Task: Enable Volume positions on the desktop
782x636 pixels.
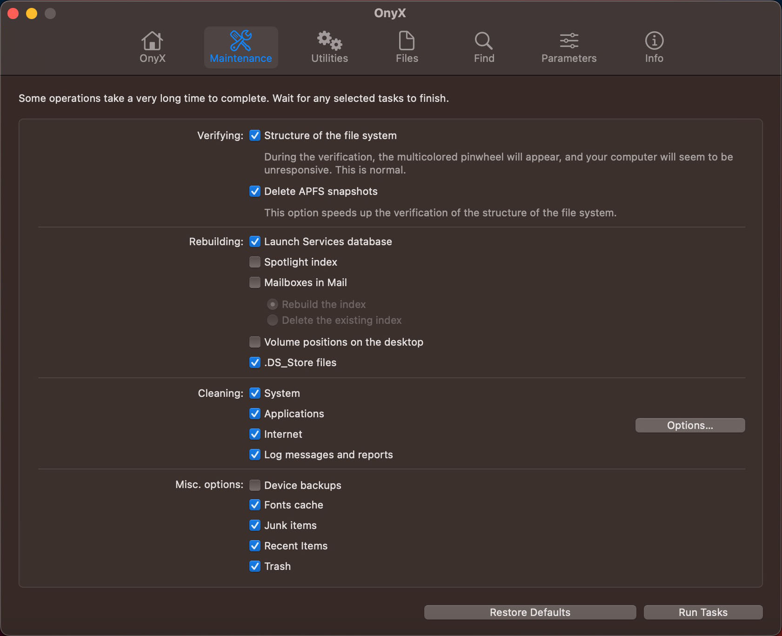Action: coord(255,342)
